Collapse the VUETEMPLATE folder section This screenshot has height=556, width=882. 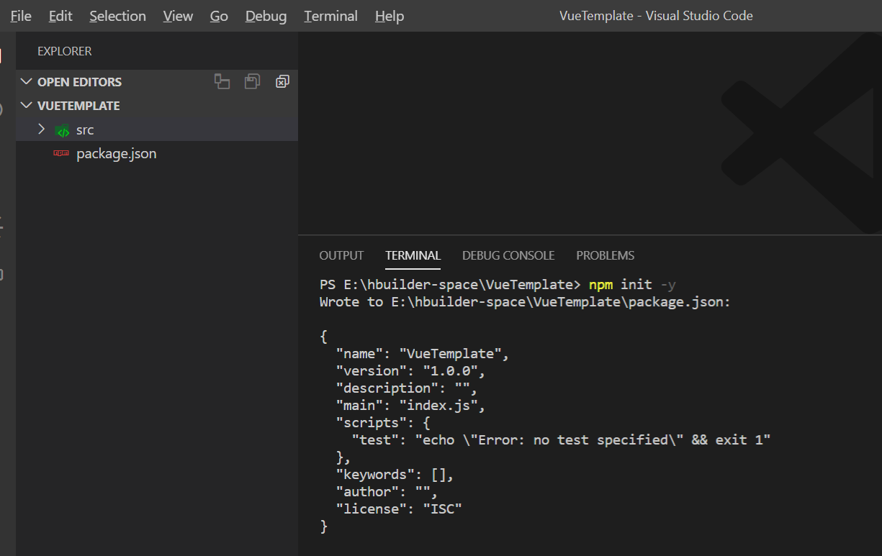click(x=27, y=106)
